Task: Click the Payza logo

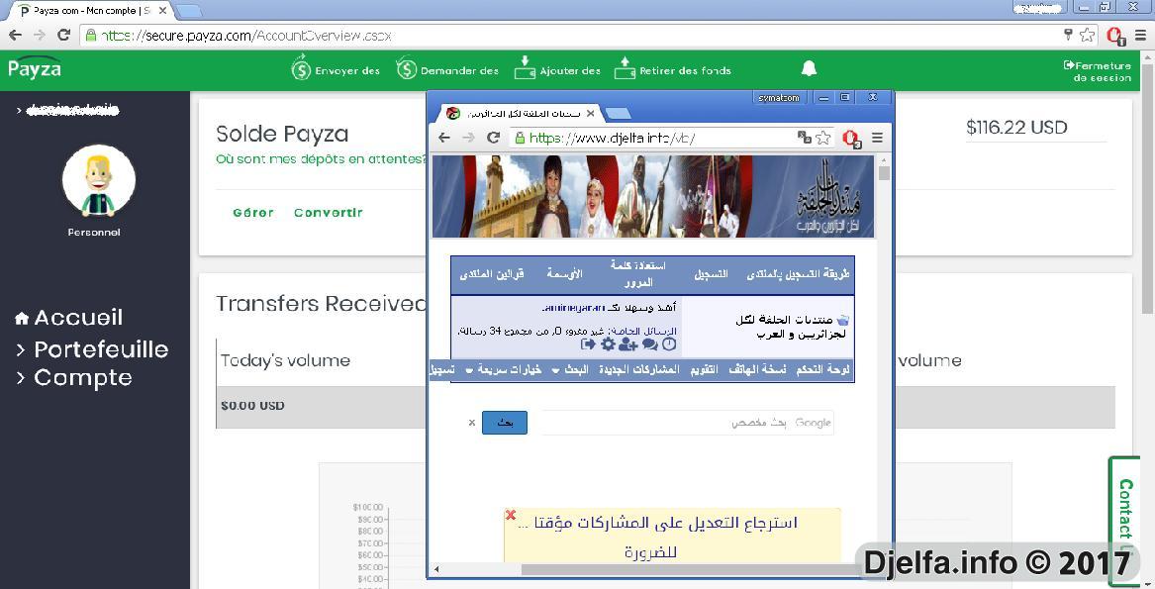Action: 34,69
